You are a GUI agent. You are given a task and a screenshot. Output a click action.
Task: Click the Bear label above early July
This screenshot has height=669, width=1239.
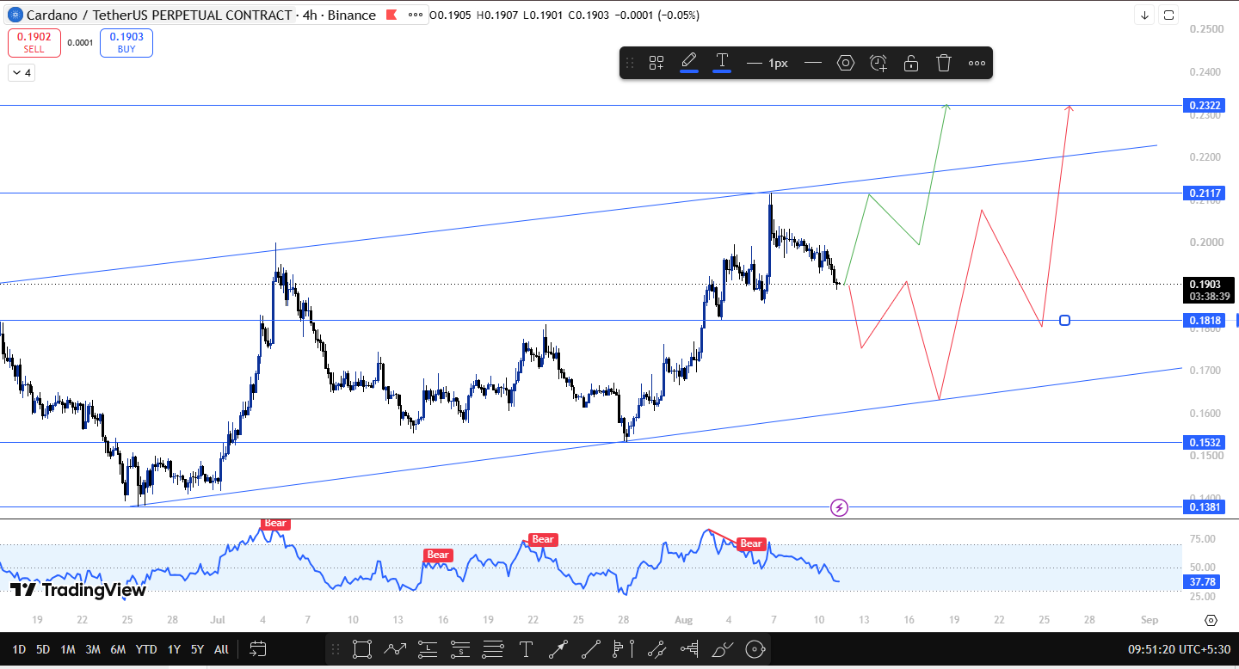[275, 523]
